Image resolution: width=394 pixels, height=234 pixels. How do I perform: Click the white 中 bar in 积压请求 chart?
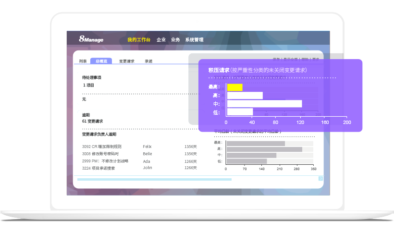click(x=264, y=103)
